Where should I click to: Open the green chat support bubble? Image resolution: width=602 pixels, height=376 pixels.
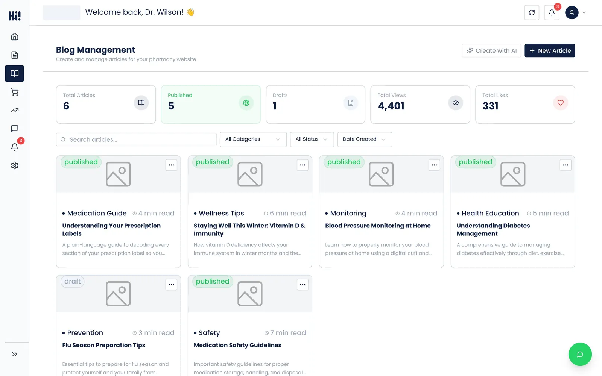coord(580,354)
